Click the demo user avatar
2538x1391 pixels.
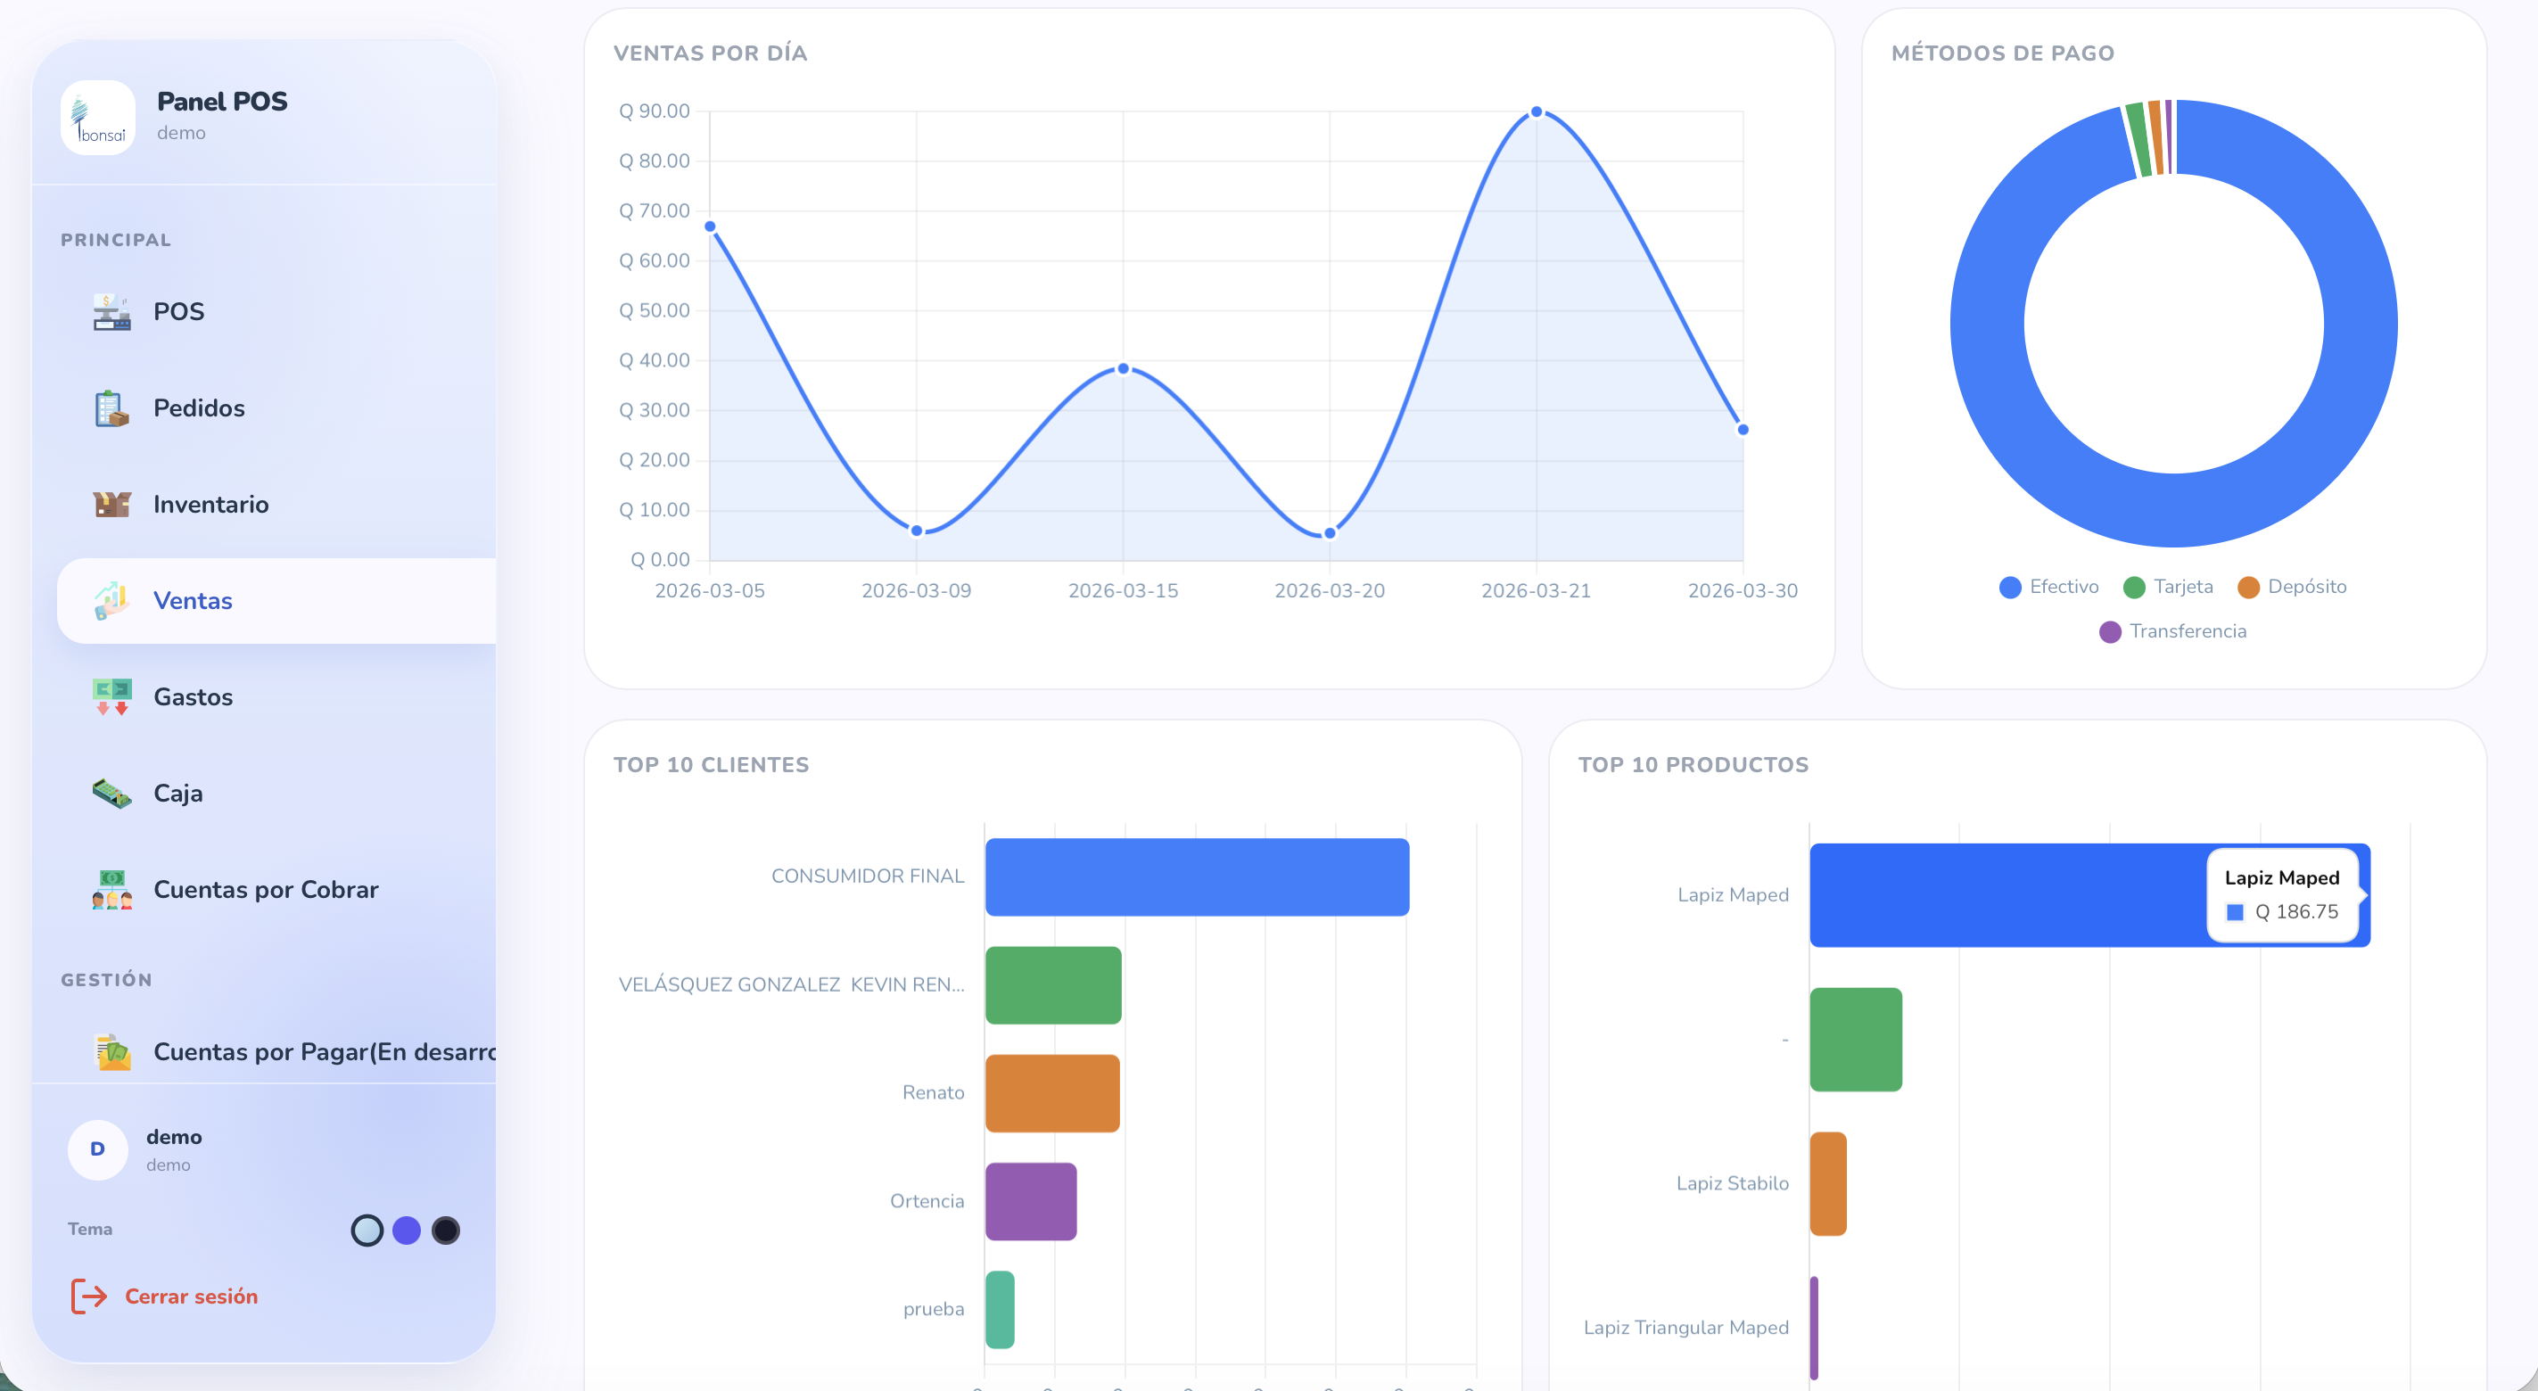[x=97, y=1149]
